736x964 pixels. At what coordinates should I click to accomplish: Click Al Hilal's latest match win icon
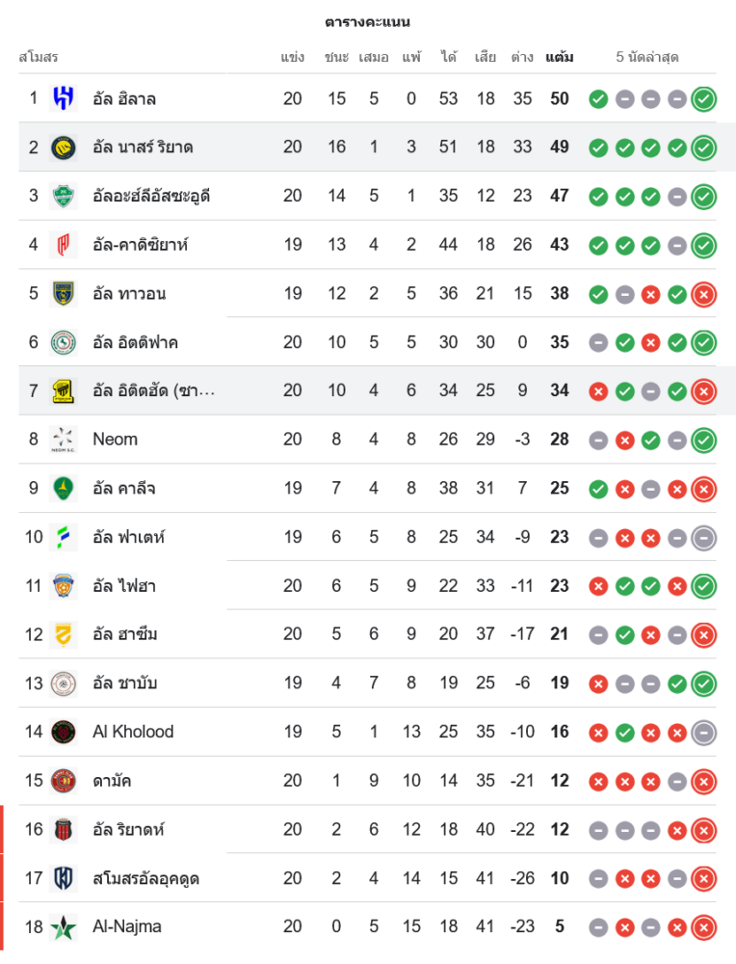703,98
